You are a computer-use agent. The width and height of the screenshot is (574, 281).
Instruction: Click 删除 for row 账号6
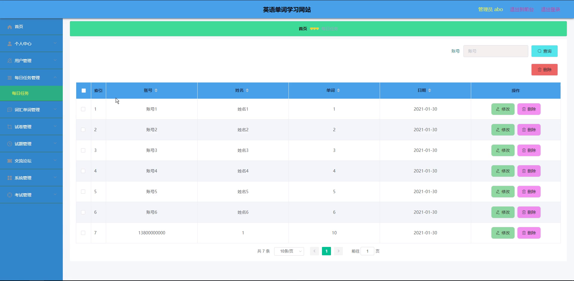pos(529,213)
